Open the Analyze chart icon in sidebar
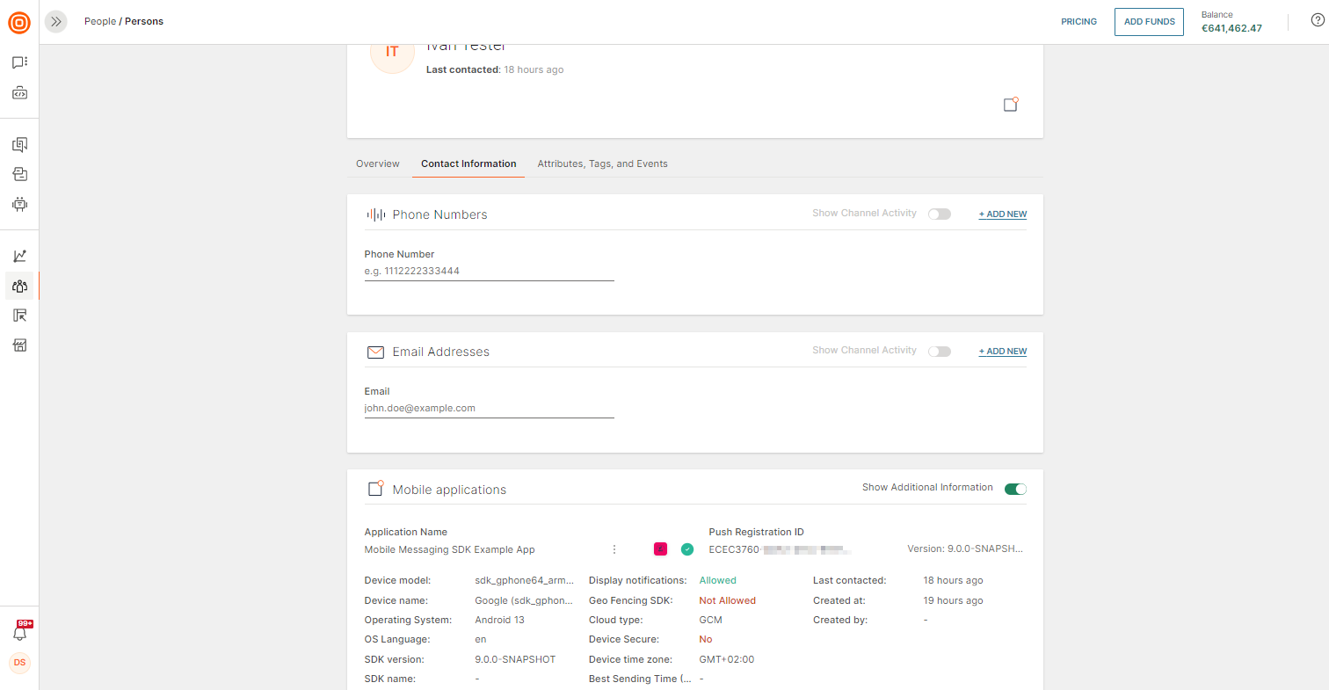The height and width of the screenshot is (690, 1329). [x=19, y=256]
